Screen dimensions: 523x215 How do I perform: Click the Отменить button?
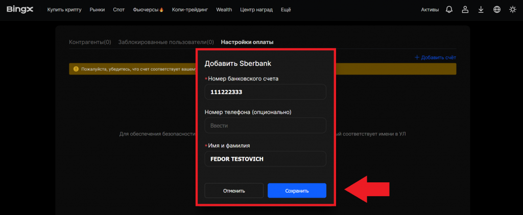point(234,190)
